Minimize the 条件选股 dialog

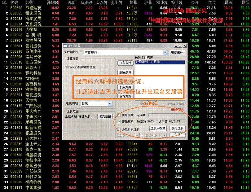pos(176,46)
